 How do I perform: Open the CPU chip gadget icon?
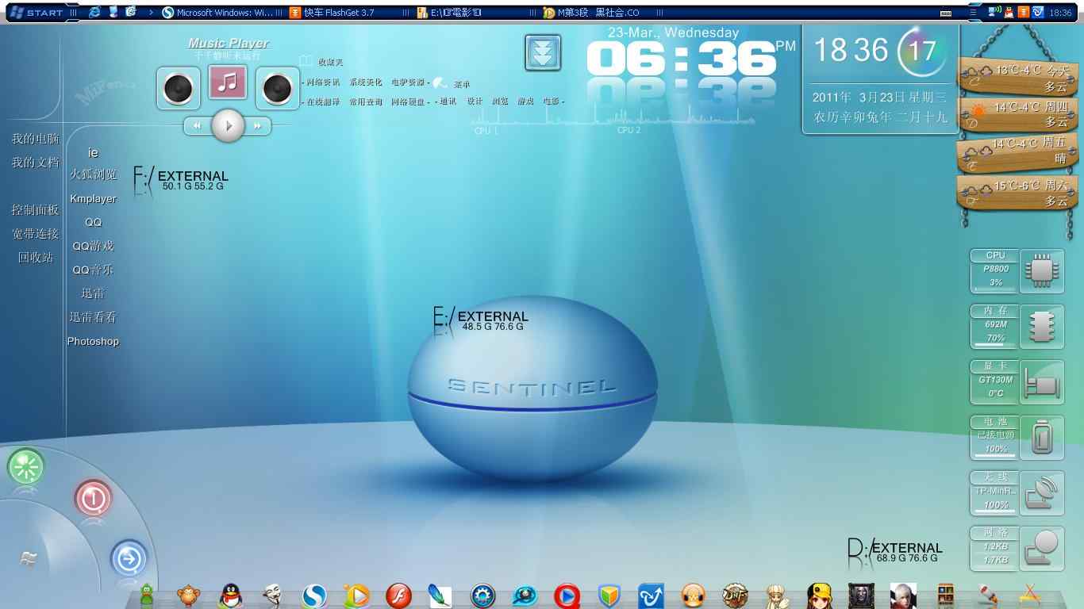pos(1041,271)
